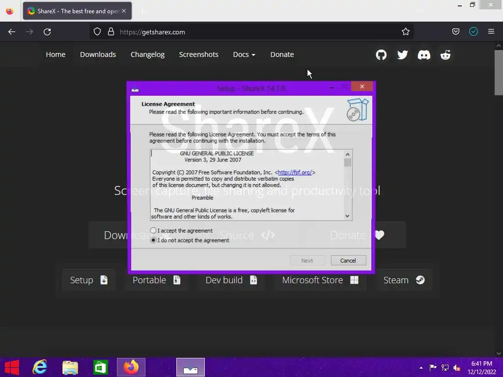
Task: Open the Windows Store taskbar icon
Action: 100,367
